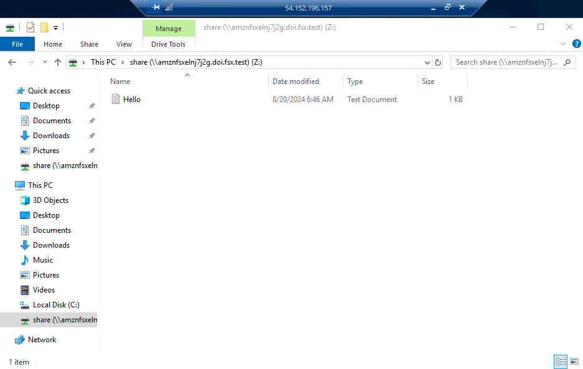Click the pin icon beside Quick access Downloads
Screen dimensions: 583x369
point(92,136)
